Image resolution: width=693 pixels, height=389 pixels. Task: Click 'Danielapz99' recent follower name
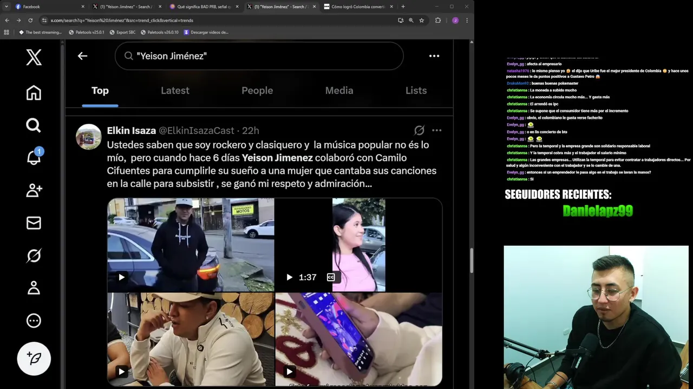598,211
